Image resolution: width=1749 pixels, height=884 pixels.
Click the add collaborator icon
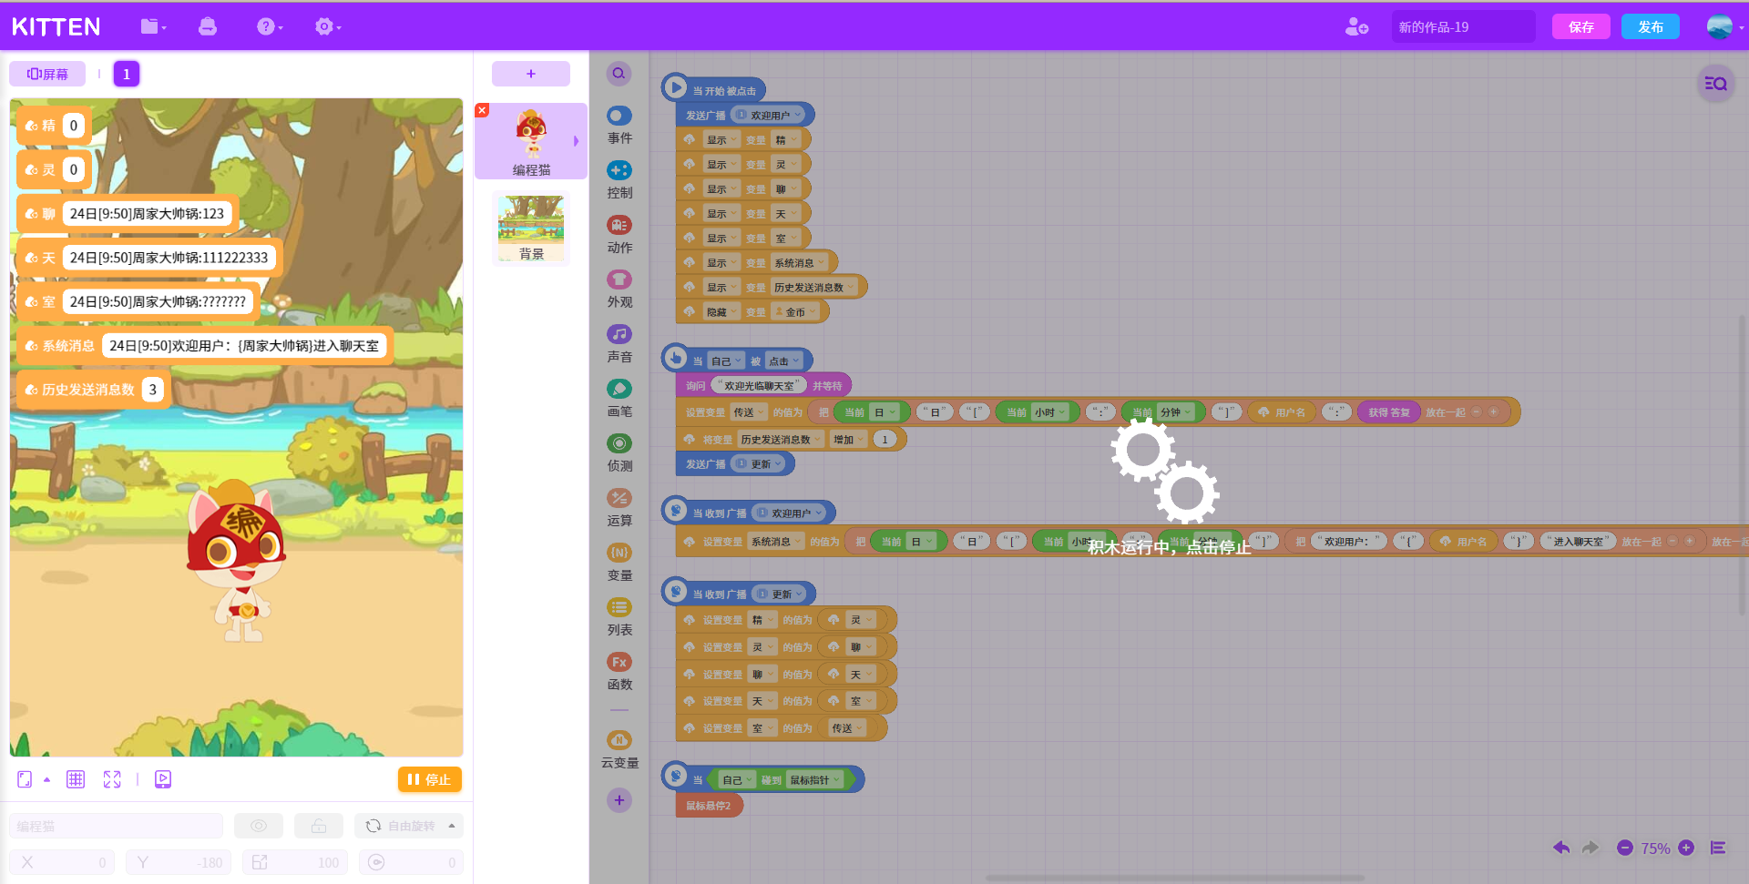pos(1356,27)
